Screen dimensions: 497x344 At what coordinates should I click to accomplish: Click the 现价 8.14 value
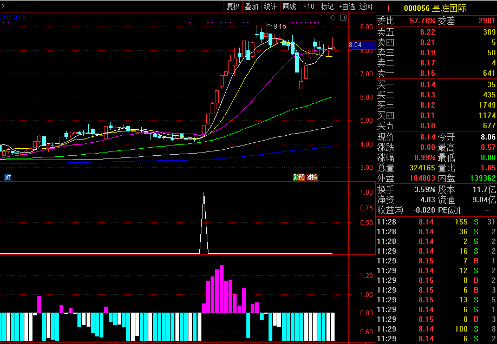(x=428, y=137)
